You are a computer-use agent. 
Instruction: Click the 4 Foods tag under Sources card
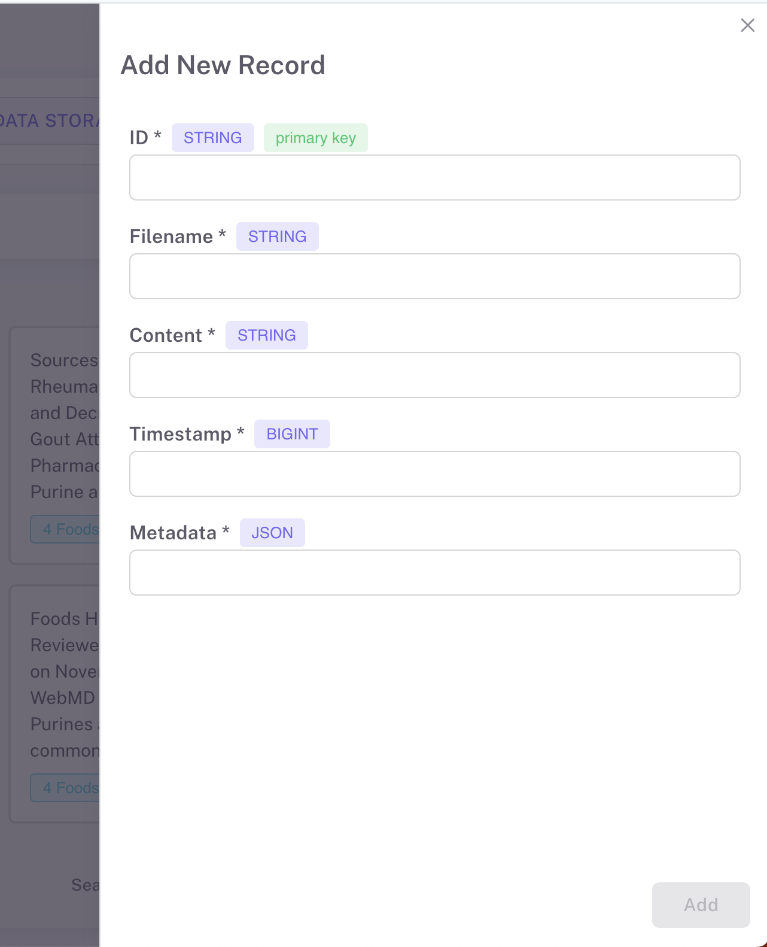pos(66,529)
